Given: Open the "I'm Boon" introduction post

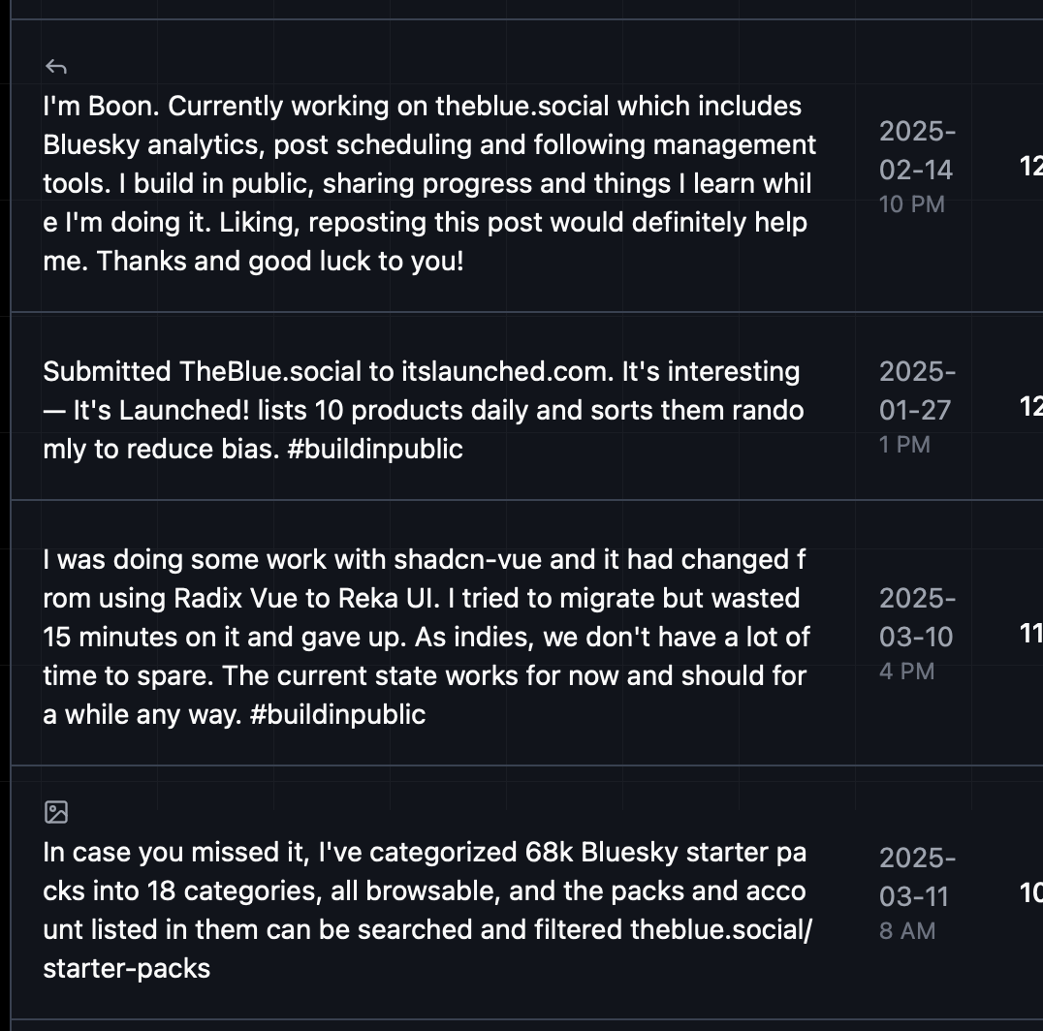Looking at the screenshot, I should 429,183.
